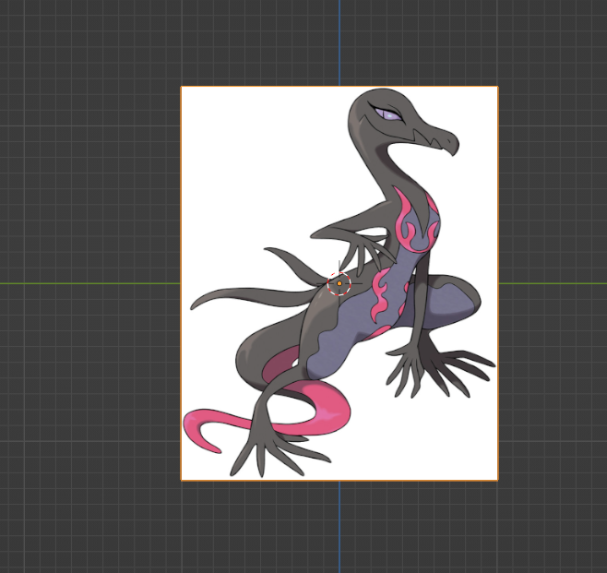The height and width of the screenshot is (573, 607).
Task: Select the Salazzle reference image
Action: 339,283
